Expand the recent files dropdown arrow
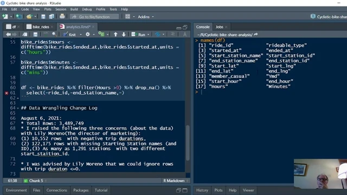Screen dimensions: 347x195 click(x=35, y=17)
